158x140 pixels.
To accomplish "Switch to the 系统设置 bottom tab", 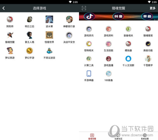I will [x=145, y=136].
